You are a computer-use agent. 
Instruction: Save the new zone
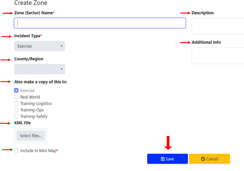(167, 159)
